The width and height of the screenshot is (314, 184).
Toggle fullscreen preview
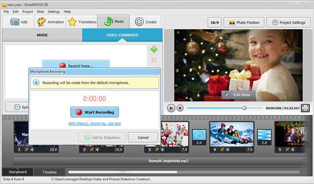click(x=305, y=108)
